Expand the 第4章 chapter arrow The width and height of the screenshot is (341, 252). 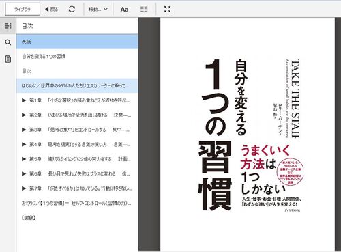point(24,144)
